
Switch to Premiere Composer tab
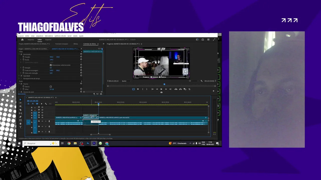(62, 44)
